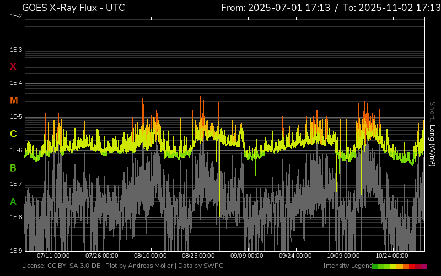
Task: Click the green B flare class label
Action: point(13,168)
